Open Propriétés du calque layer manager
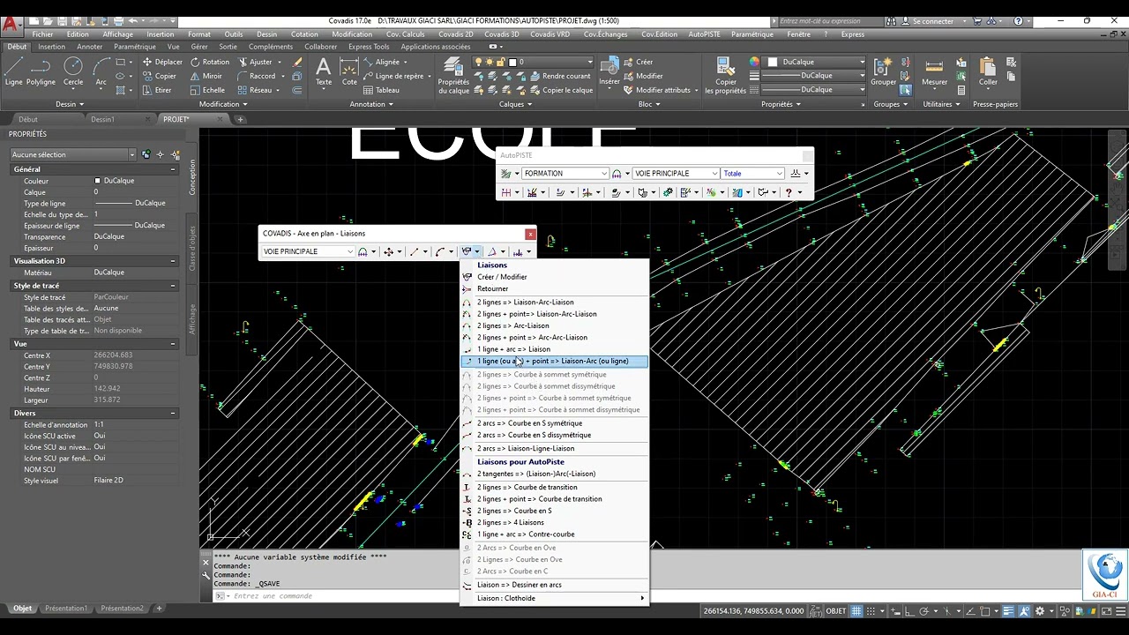This screenshot has width=1129, height=635. click(453, 76)
